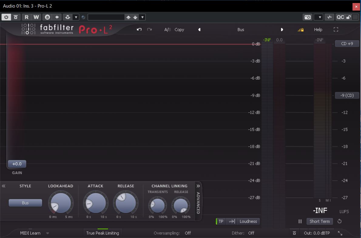Click Copy to copy A/B state
The width and height of the screenshot is (361, 238).
pos(179,30)
